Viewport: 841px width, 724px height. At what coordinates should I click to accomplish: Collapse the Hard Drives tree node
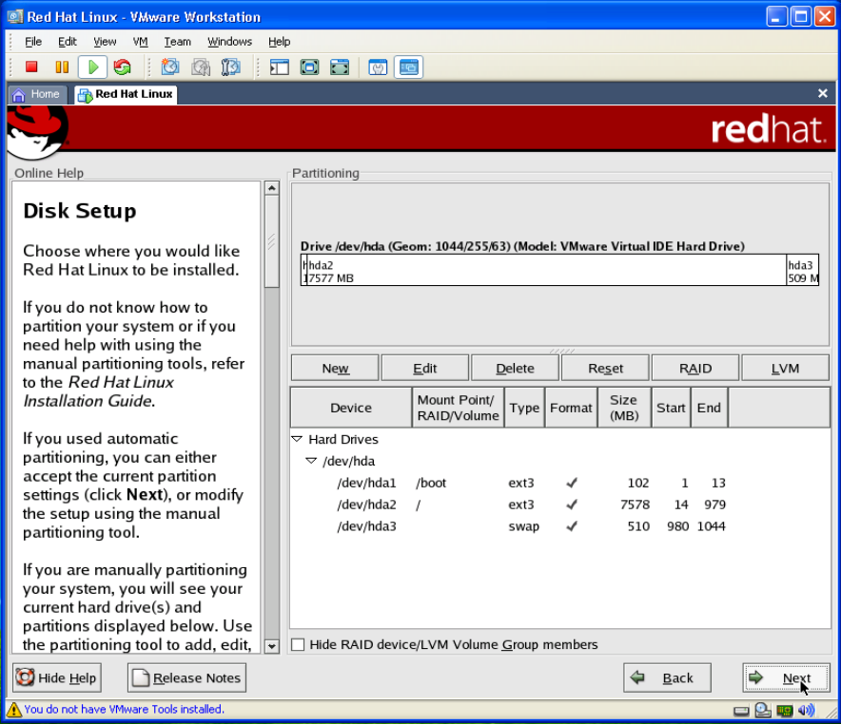(x=297, y=440)
